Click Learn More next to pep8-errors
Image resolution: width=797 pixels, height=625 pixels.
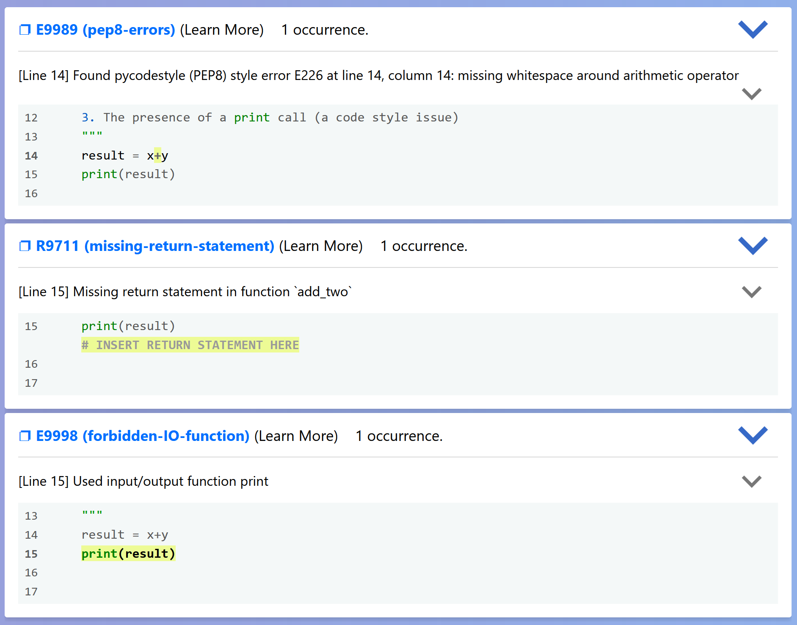222,30
